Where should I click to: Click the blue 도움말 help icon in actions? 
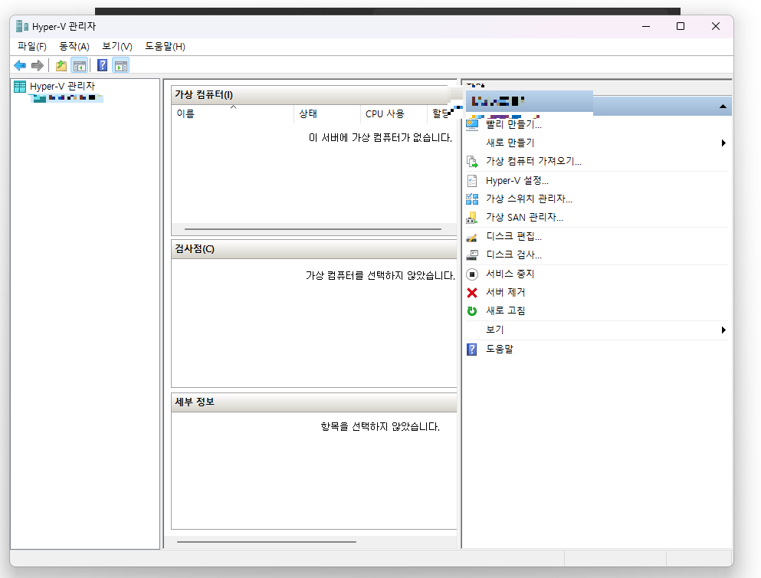(472, 350)
